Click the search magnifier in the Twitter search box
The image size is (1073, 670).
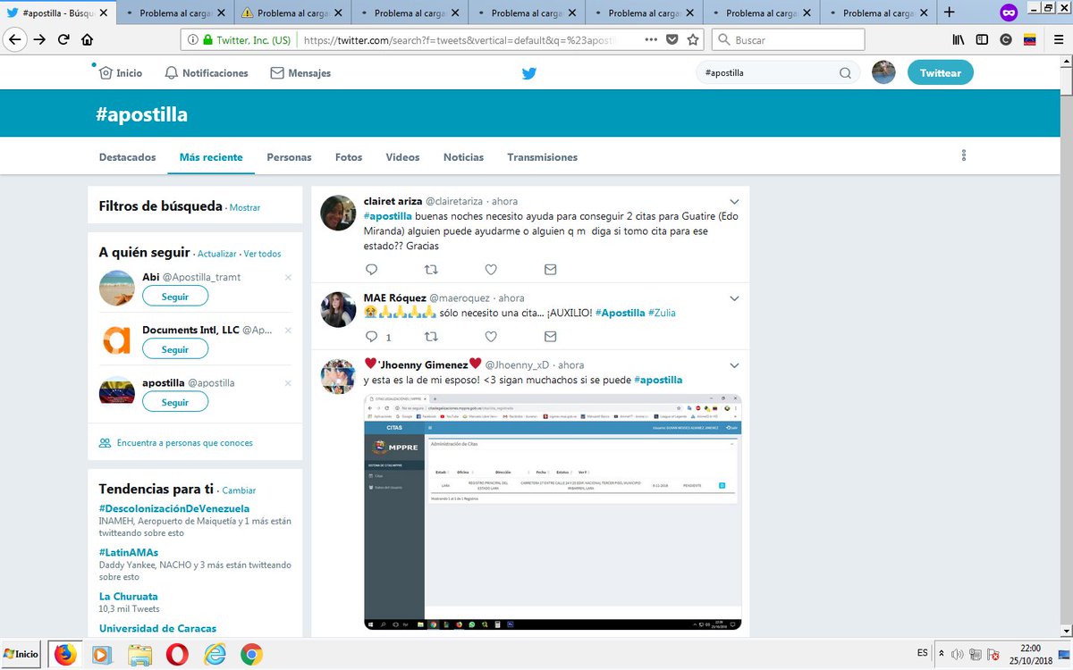tap(845, 73)
